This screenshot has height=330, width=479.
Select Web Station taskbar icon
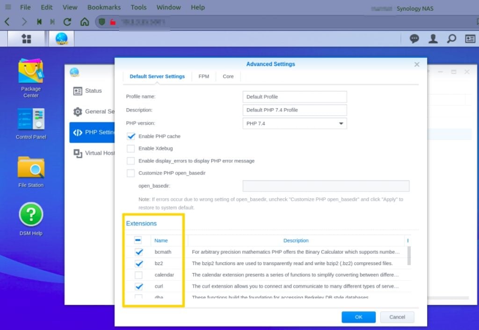point(61,39)
